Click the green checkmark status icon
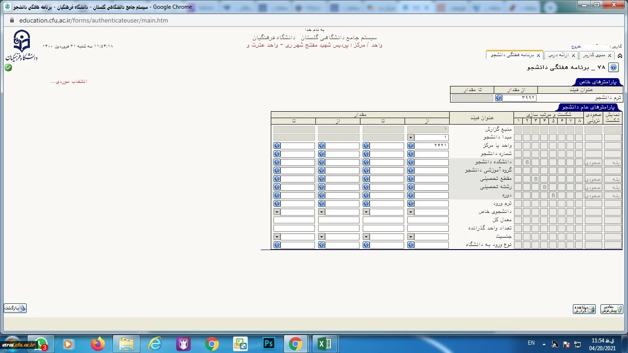This screenshot has width=628, height=353. tap(8, 68)
